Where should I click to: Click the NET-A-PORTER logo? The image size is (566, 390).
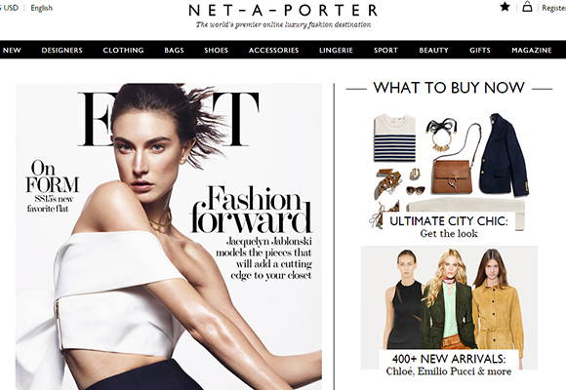coord(283,11)
